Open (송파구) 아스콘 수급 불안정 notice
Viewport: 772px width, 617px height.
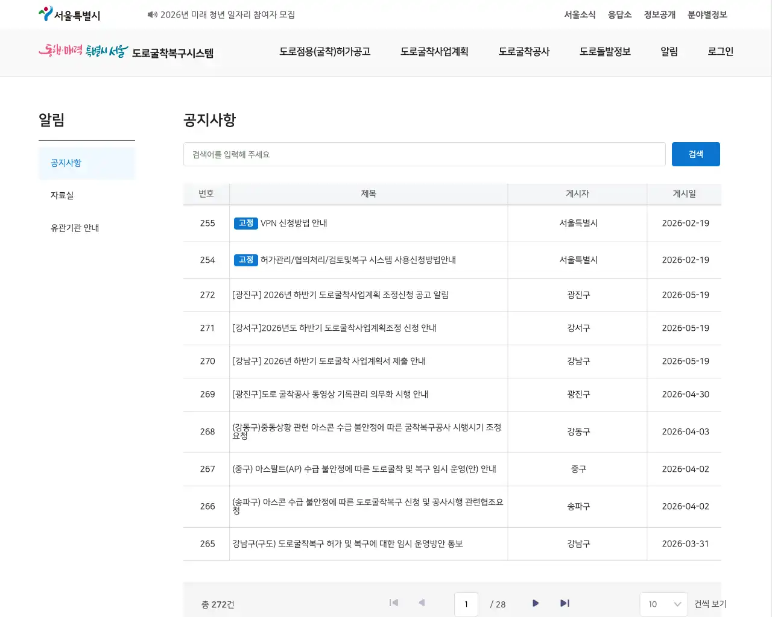click(368, 506)
